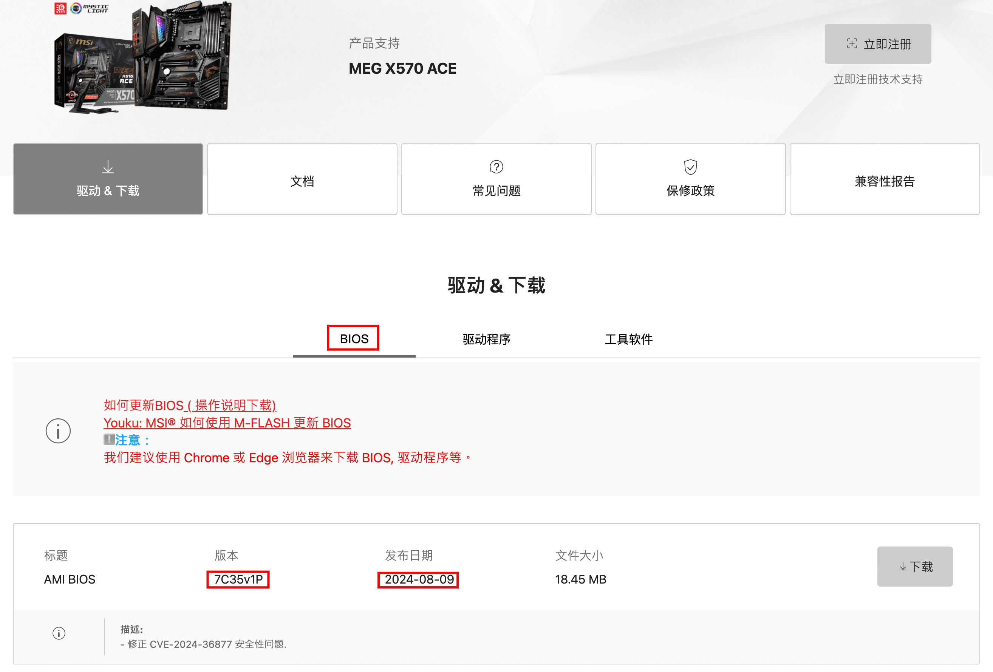Click the Chrome or Edge browser recommendation text
The width and height of the screenshot is (993, 672).
click(287, 457)
